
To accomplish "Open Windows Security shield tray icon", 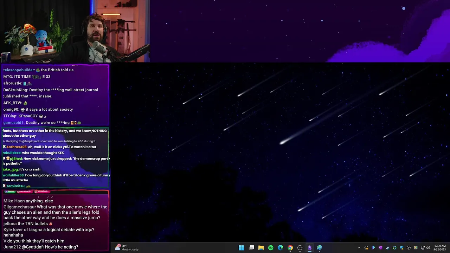I will coord(402,248).
